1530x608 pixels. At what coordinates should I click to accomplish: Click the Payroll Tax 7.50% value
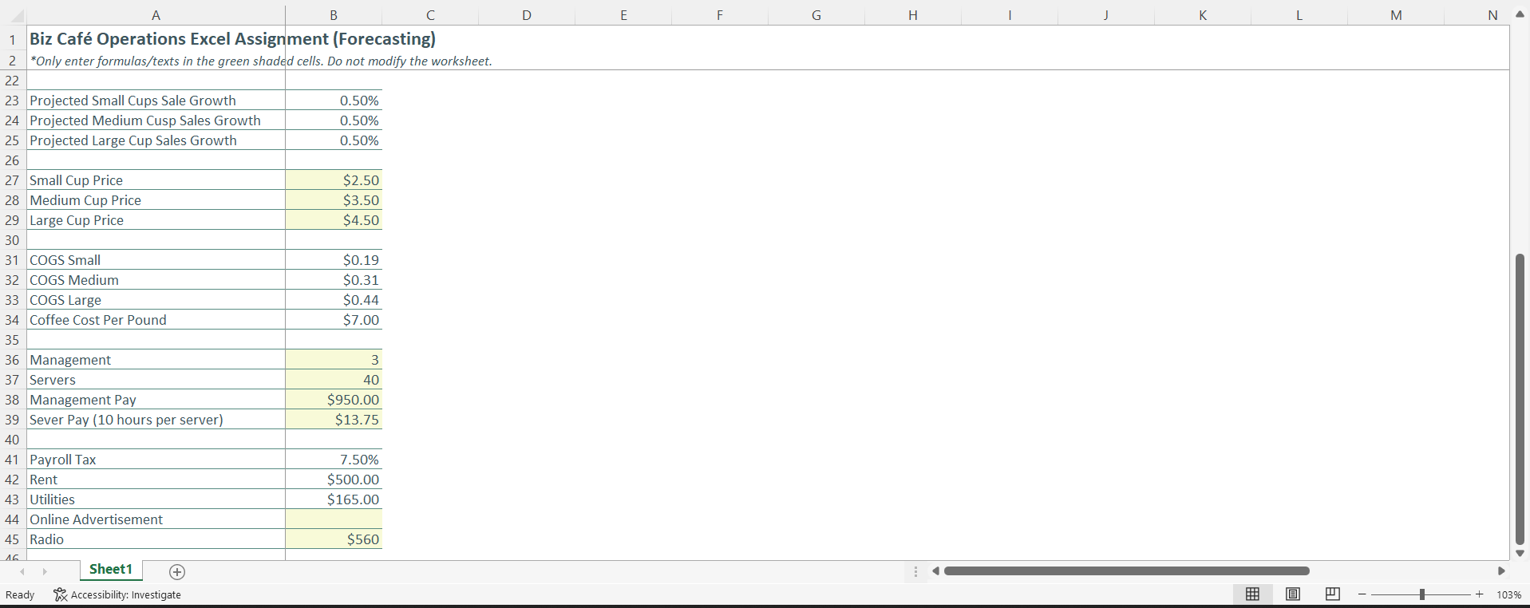(334, 460)
